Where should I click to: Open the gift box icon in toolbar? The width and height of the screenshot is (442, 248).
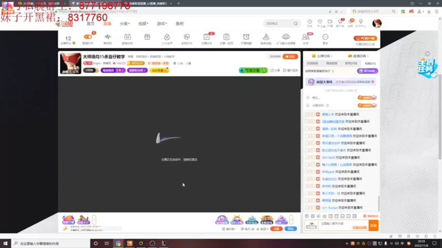[147, 37]
